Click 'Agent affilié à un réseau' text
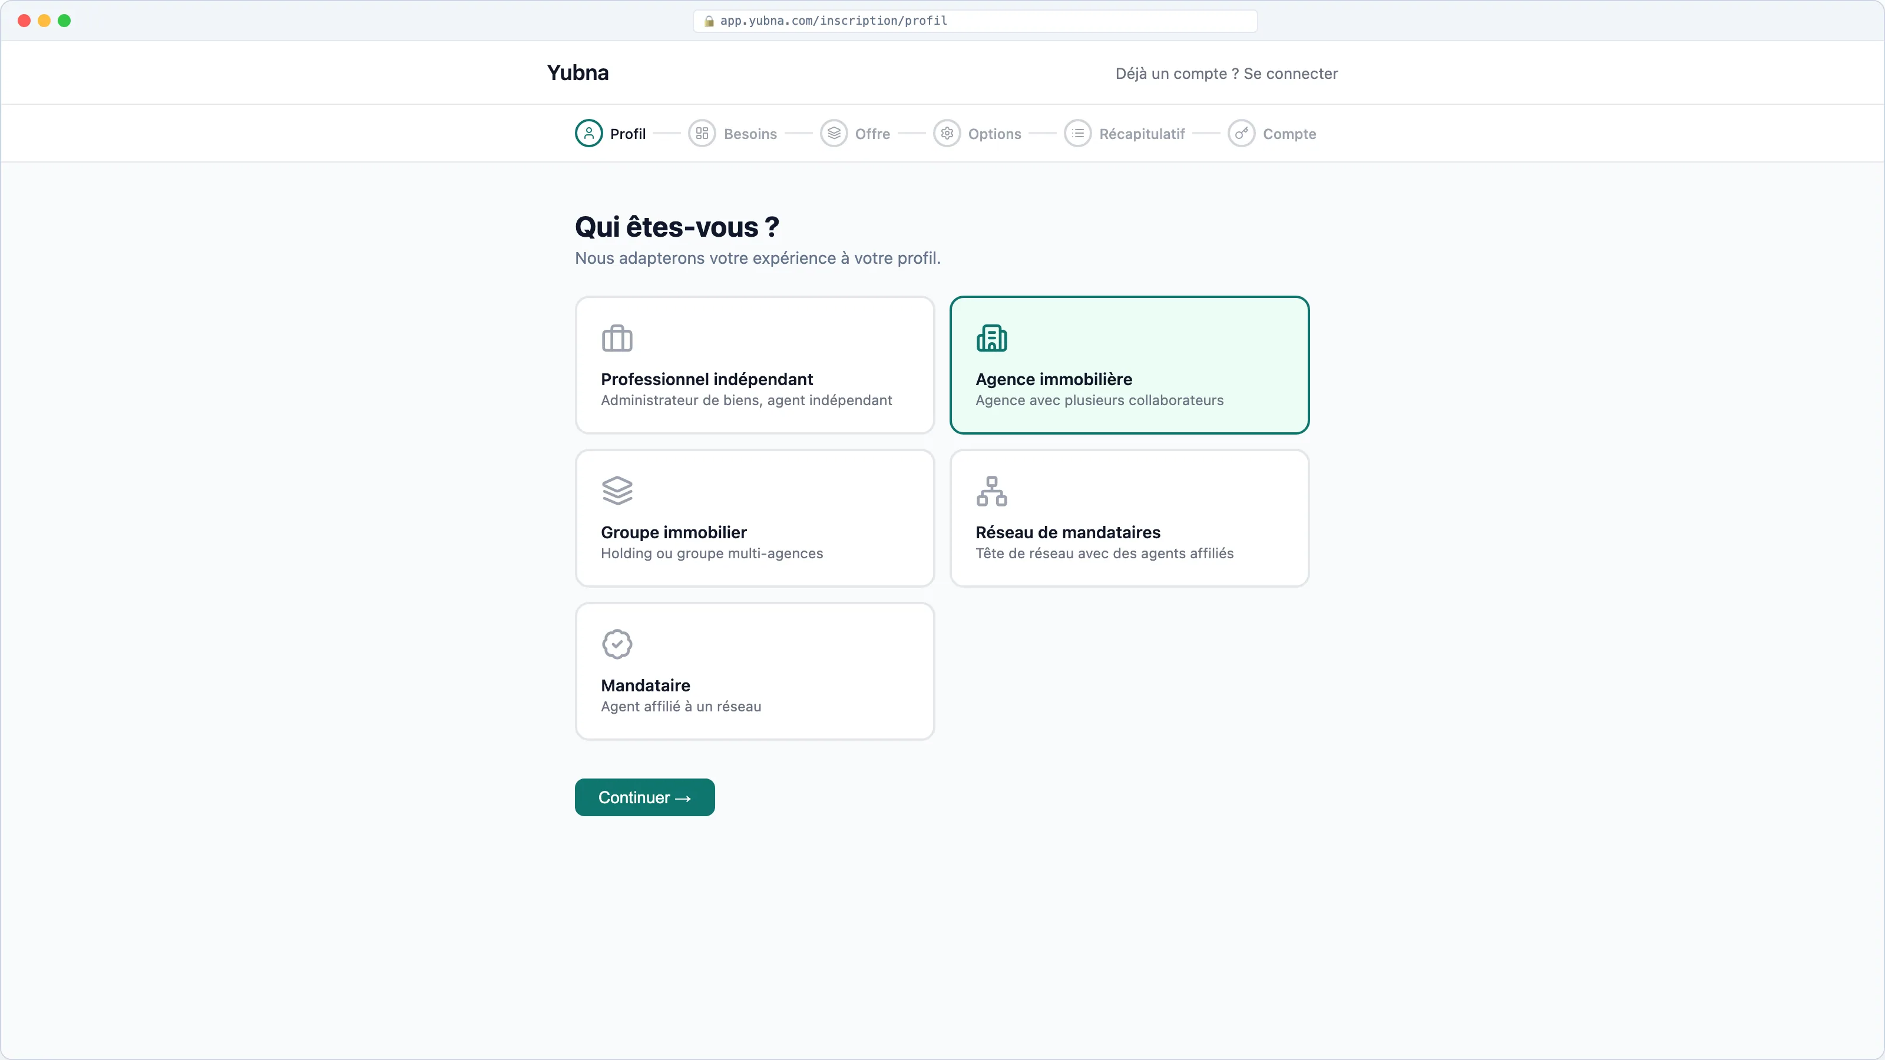Viewport: 1885px width, 1060px height. [x=680, y=706]
